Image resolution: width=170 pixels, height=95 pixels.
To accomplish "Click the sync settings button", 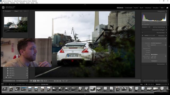I will (160, 81).
